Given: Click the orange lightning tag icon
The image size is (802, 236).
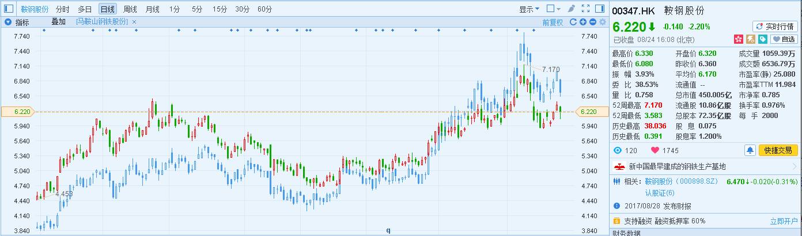Looking at the screenshot, I should 750,39.
